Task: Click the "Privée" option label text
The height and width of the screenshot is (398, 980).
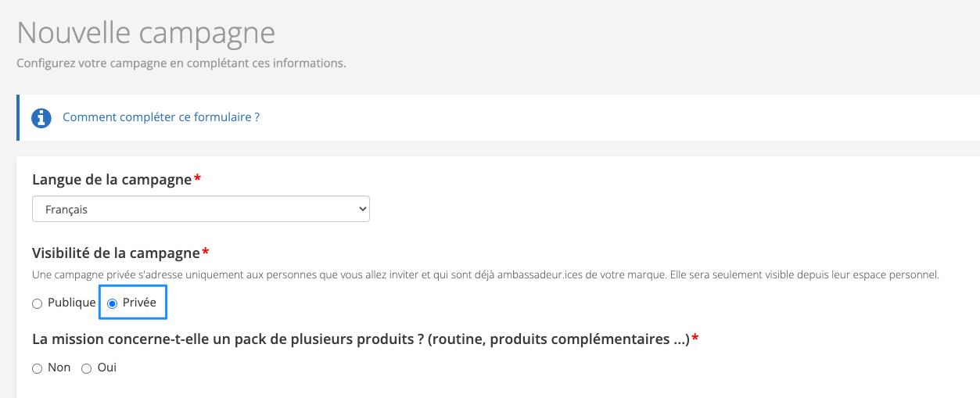Action: (139, 303)
